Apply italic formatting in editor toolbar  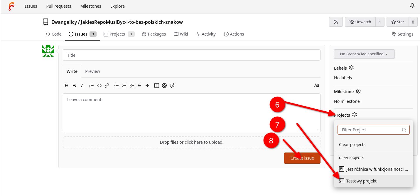82,86
